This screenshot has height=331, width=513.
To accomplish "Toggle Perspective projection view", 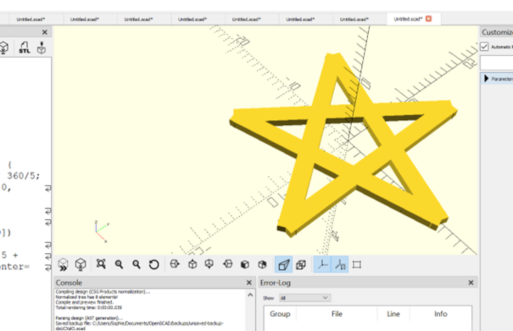I will pyautogui.click(x=284, y=264).
